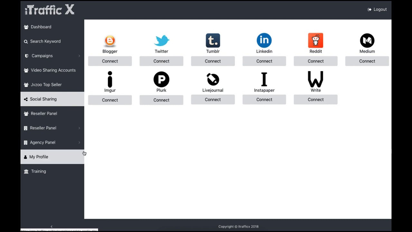Click the Social Sharing share icon
Viewport: 412px width, 232px height.
26,99
